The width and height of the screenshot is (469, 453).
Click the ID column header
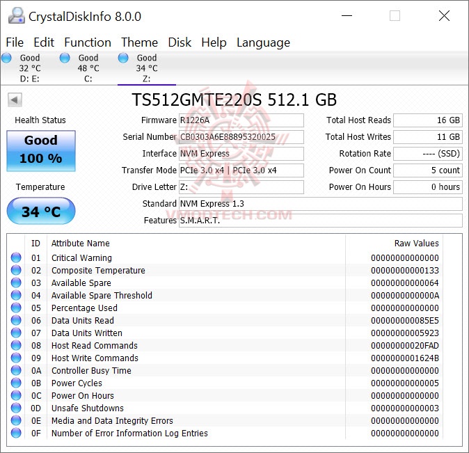click(x=35, y=244)
